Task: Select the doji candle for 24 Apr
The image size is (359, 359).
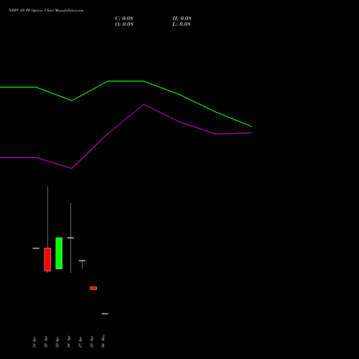Action: click(70, 238)
